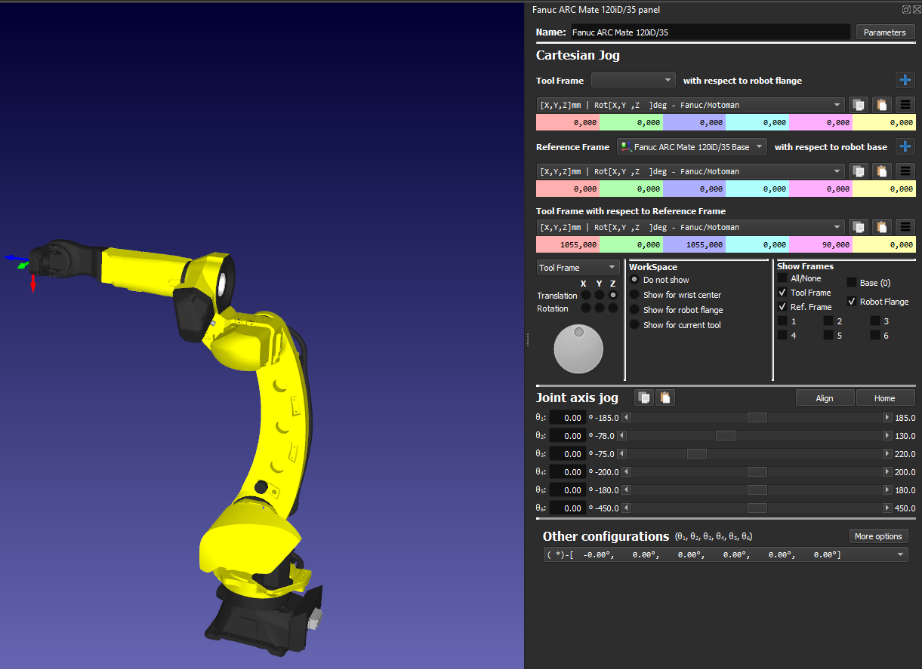Image resolution: width=922 pixels, height=669 pixels.
Task: Click the More options button
Action: [x=878, y=536]
